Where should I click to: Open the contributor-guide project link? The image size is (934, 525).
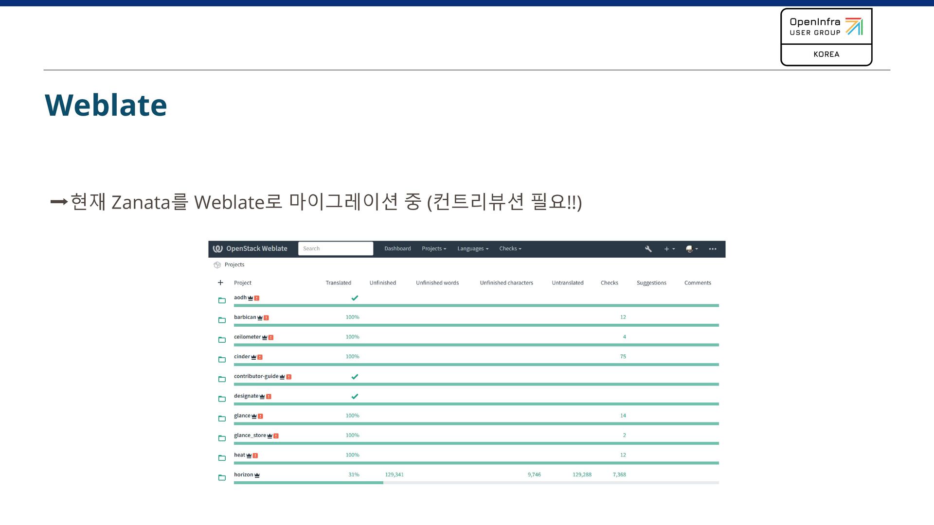[256, 376]
